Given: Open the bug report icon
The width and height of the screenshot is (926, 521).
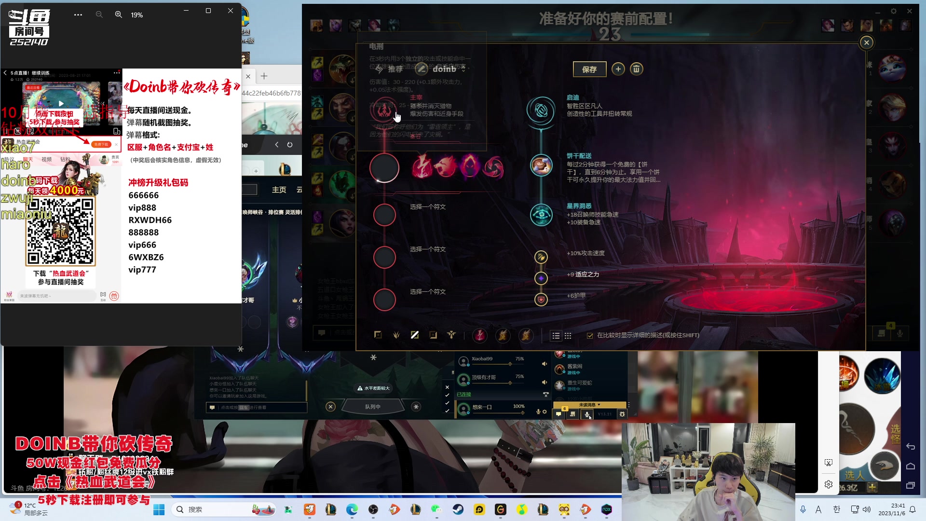Looking at the screenshot, I should tap(622, 414).
